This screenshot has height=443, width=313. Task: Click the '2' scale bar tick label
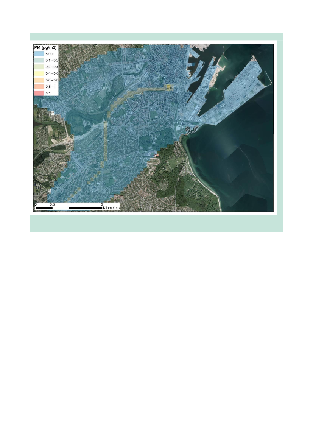pyautogui.click(x=102, y=204)
